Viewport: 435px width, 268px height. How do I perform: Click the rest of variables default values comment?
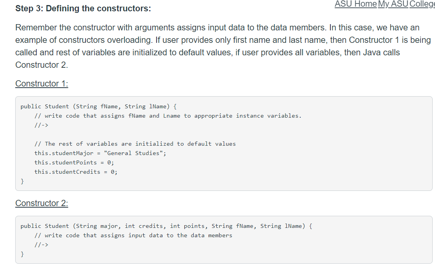pyautogui.click(x=135, y=144)
